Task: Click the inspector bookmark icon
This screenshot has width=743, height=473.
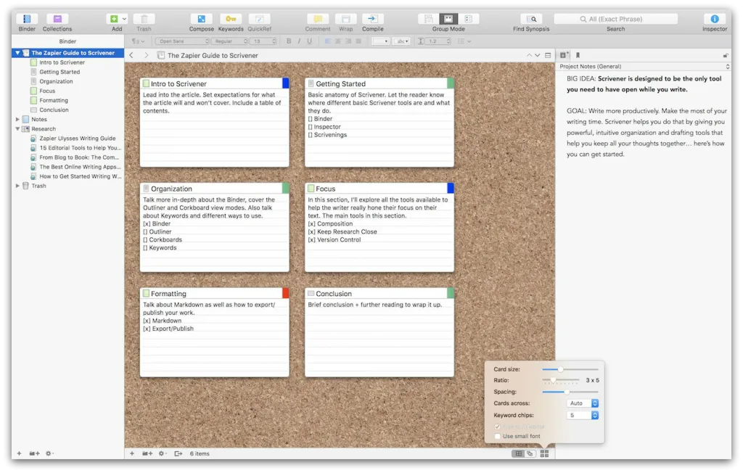Action: pyautogui.click(x=578, y=55)
